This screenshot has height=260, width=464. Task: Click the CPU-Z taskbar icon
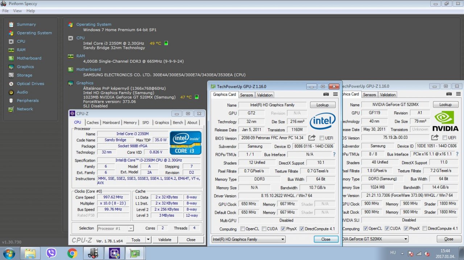[115, 253]
